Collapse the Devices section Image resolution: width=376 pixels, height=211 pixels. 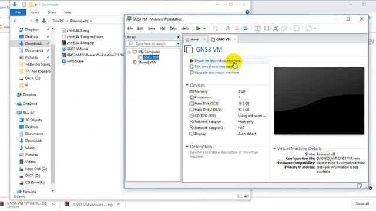click(187, 85)
